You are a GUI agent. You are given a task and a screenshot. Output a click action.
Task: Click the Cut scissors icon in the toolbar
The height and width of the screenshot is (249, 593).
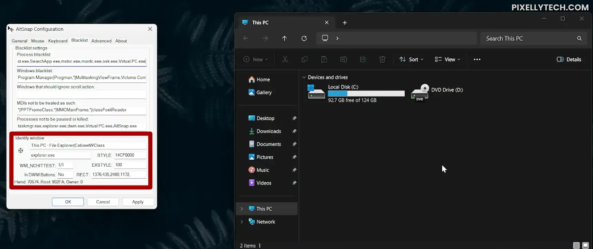pos(285,59)
